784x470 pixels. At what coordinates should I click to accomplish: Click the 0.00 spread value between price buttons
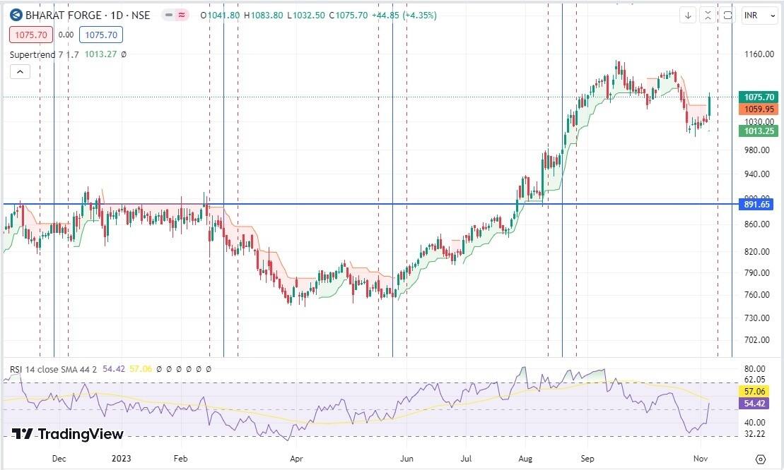coord(66,35)
